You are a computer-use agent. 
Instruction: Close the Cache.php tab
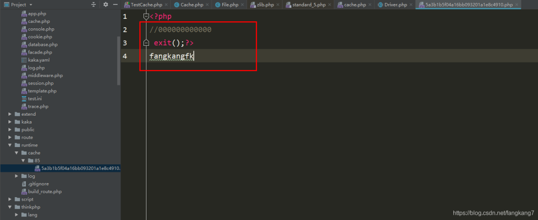(207, 5)
